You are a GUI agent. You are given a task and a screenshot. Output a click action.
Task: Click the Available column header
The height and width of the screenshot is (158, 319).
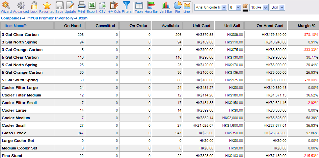click(167, 26)
